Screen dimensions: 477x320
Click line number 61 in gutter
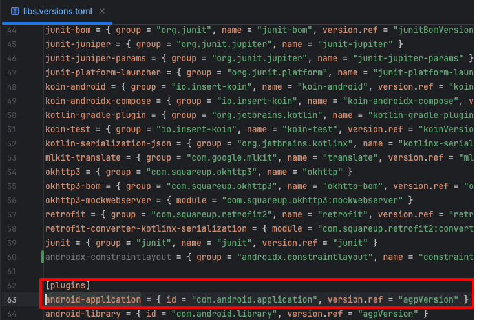click(x=12, y=272)
